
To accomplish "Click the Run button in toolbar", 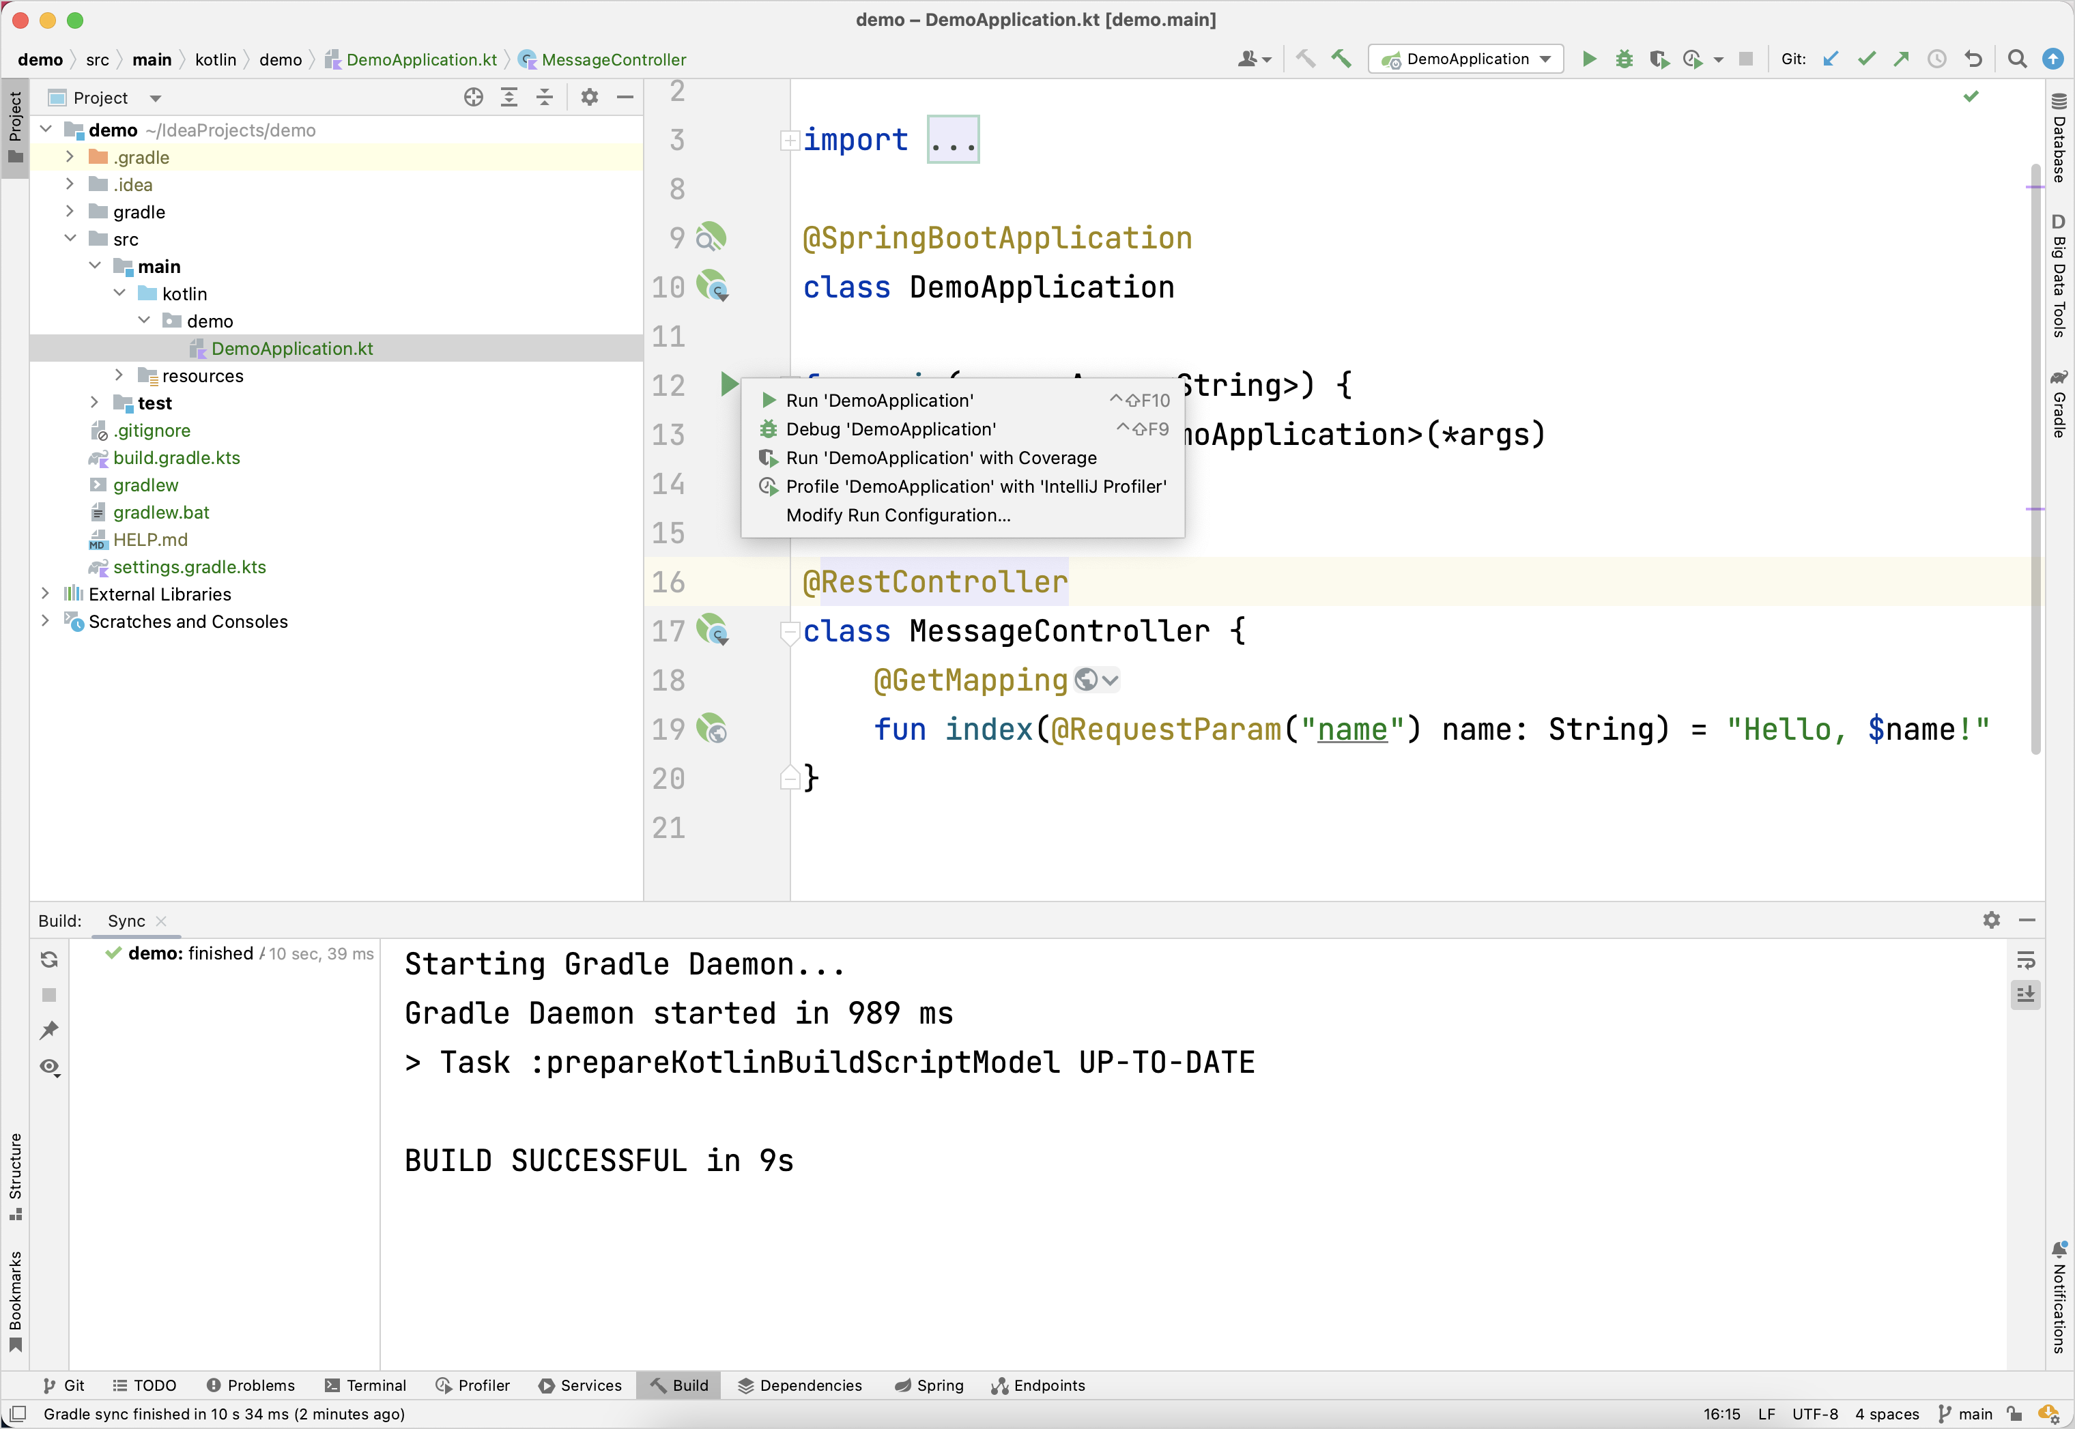I will click(1591, 60).
